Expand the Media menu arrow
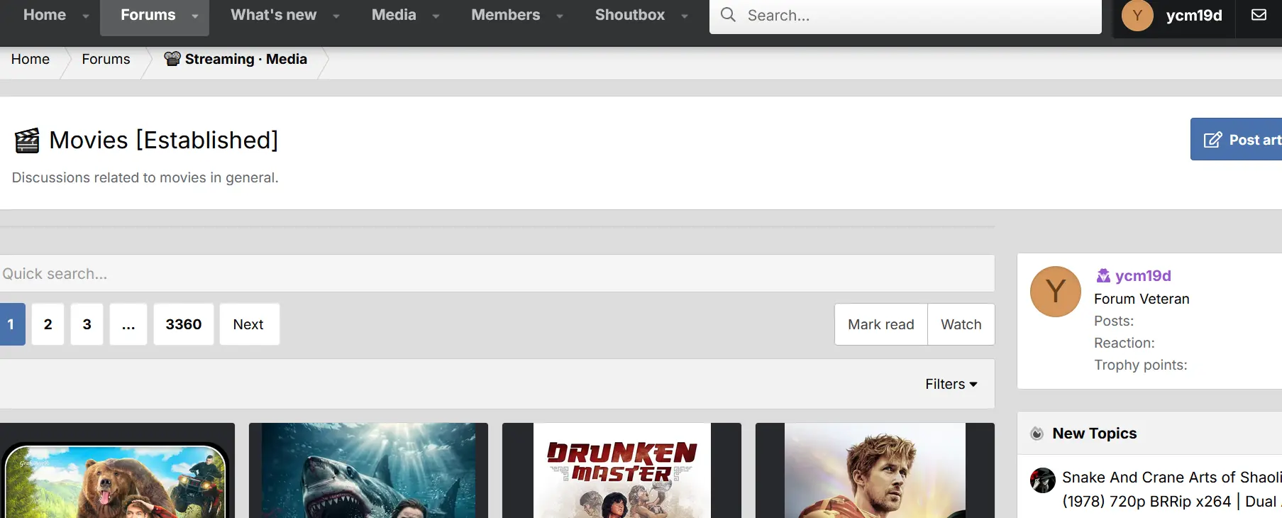The width and height of the screenshot is (1282, 518). (x=436, y=16)
